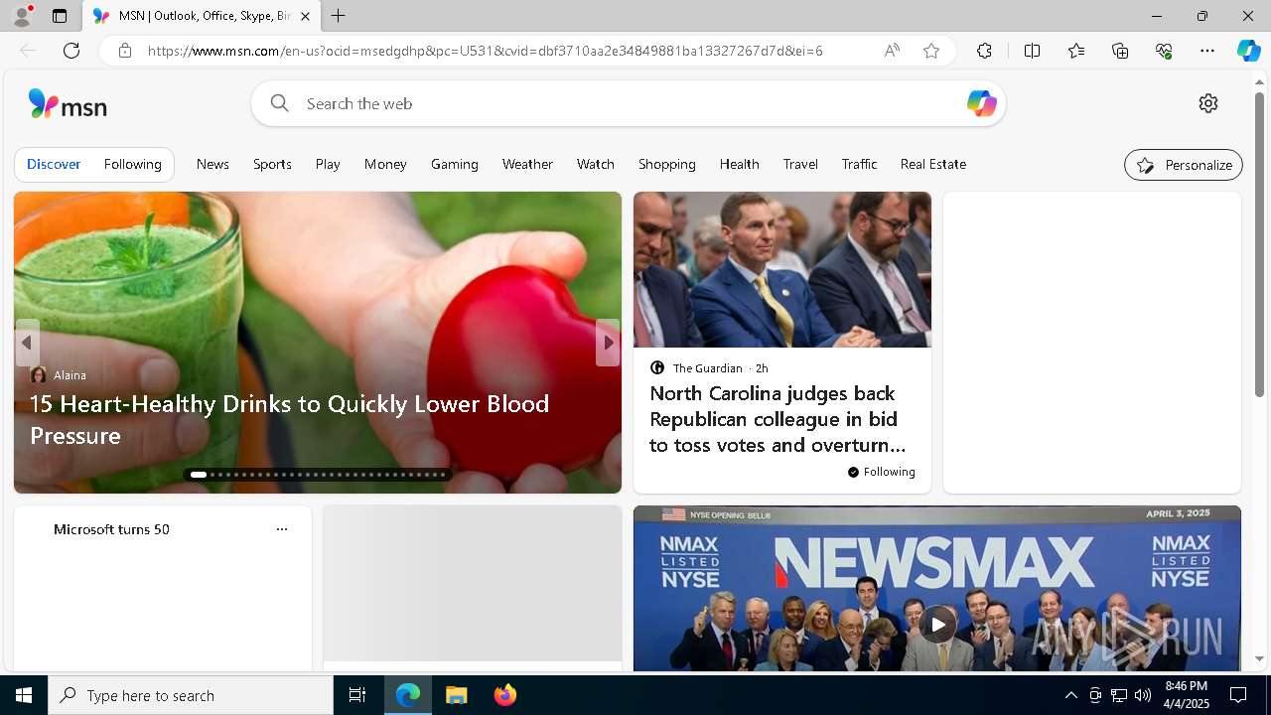Open The Guardian publisher link
This screenshot has height=715, width=1271.
point(707,368)
